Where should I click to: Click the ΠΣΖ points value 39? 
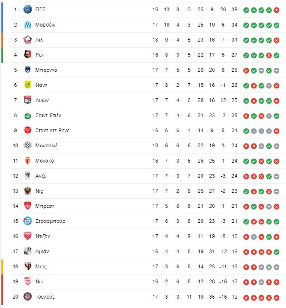[235, 9]
